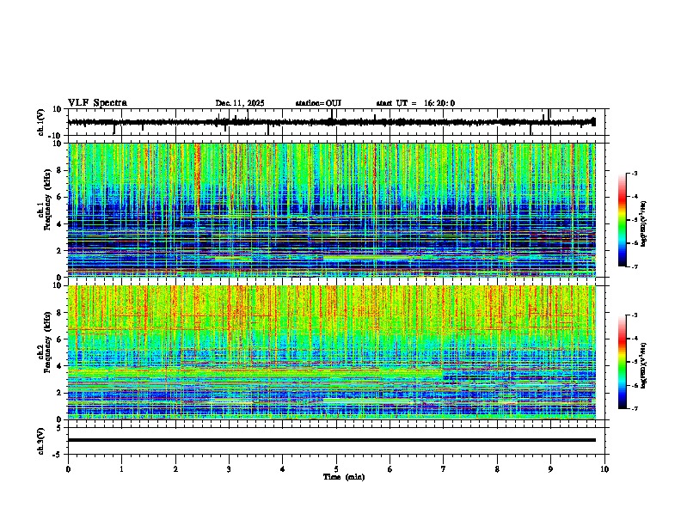Click the time axis tick label "4"
681x526 pixels.
[x=282, y=469]
